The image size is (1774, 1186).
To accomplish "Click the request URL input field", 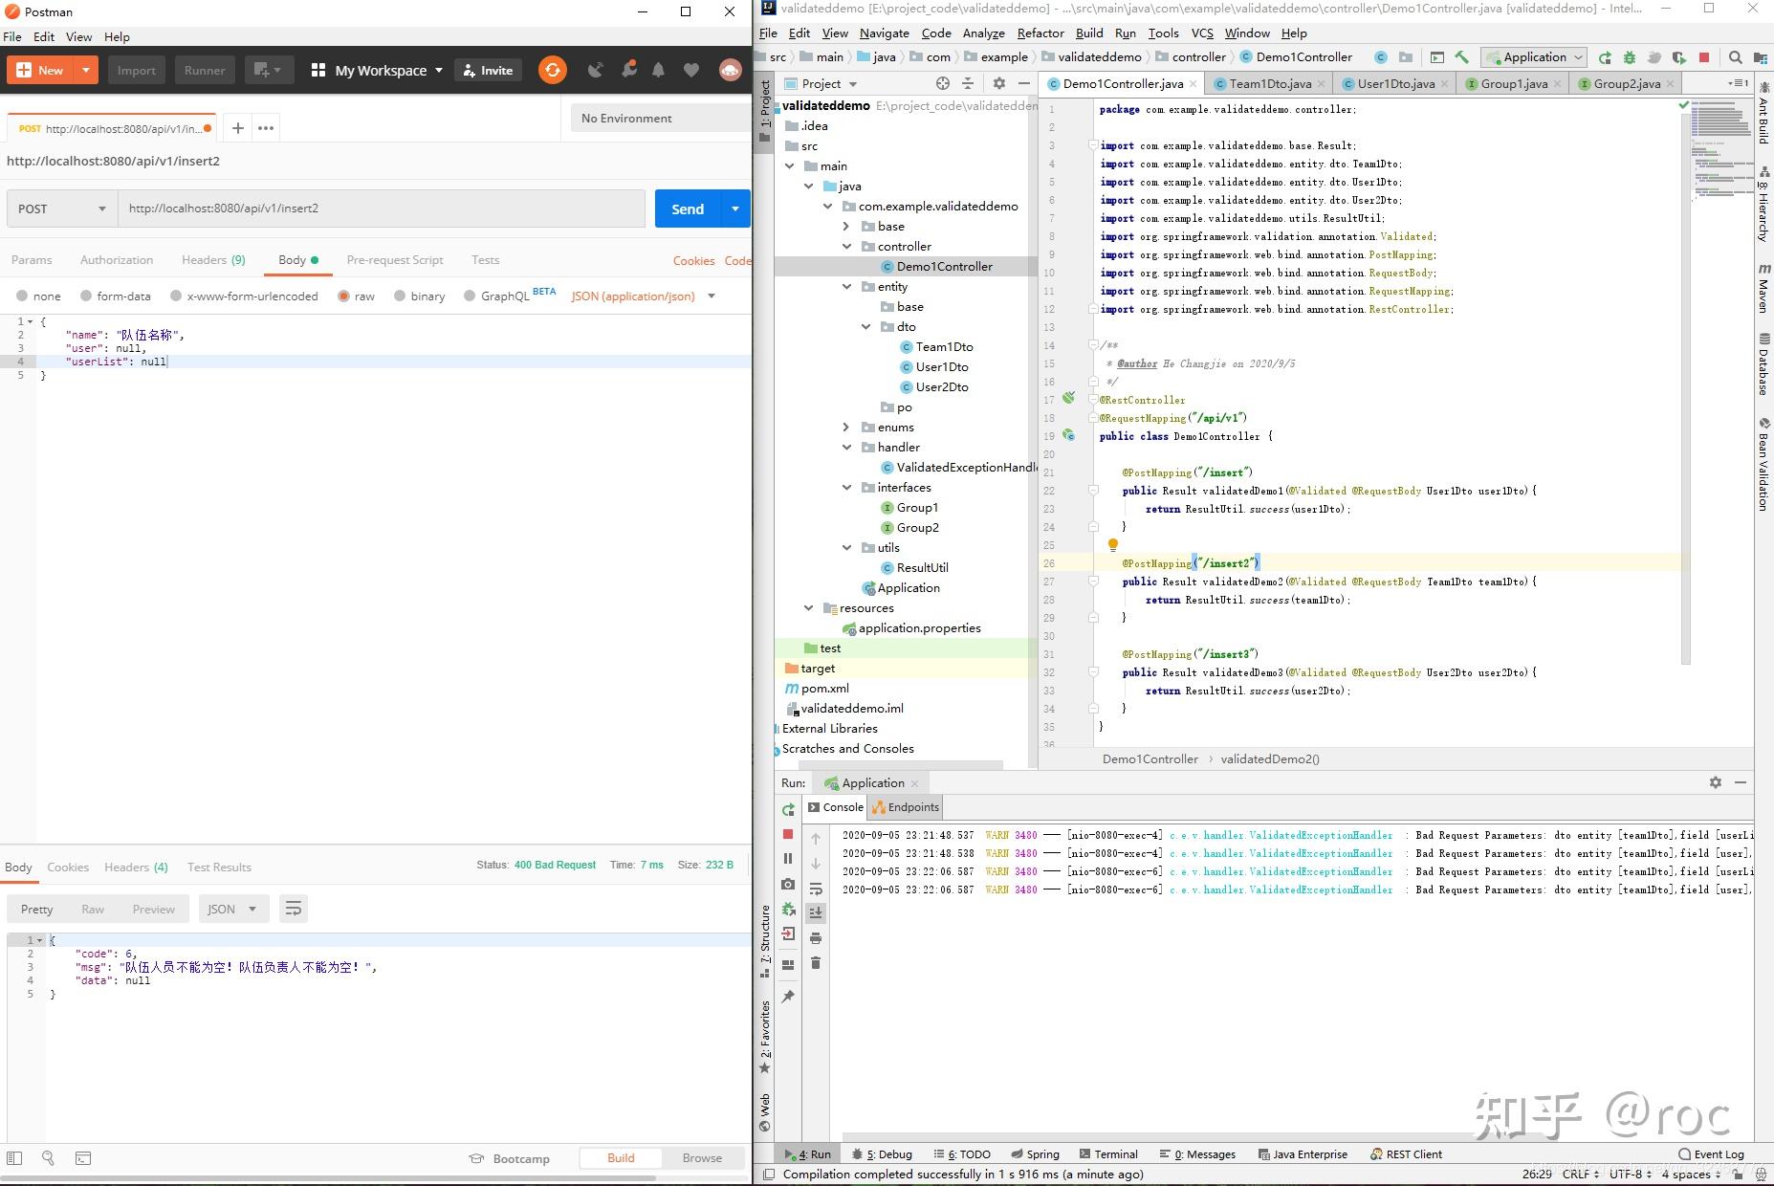I will (x=383, y=209).
